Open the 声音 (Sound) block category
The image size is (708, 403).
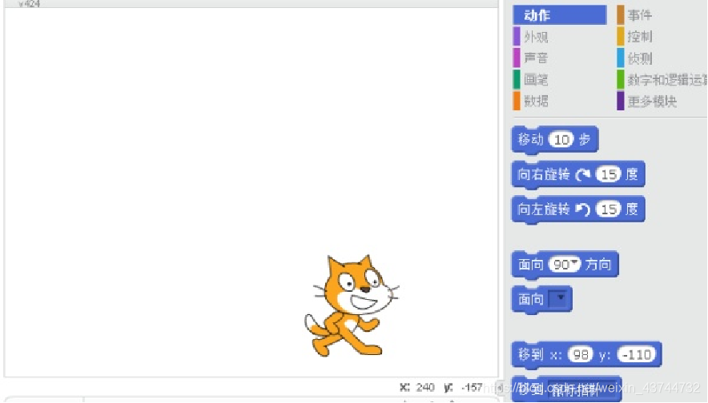tap(536, 58)
